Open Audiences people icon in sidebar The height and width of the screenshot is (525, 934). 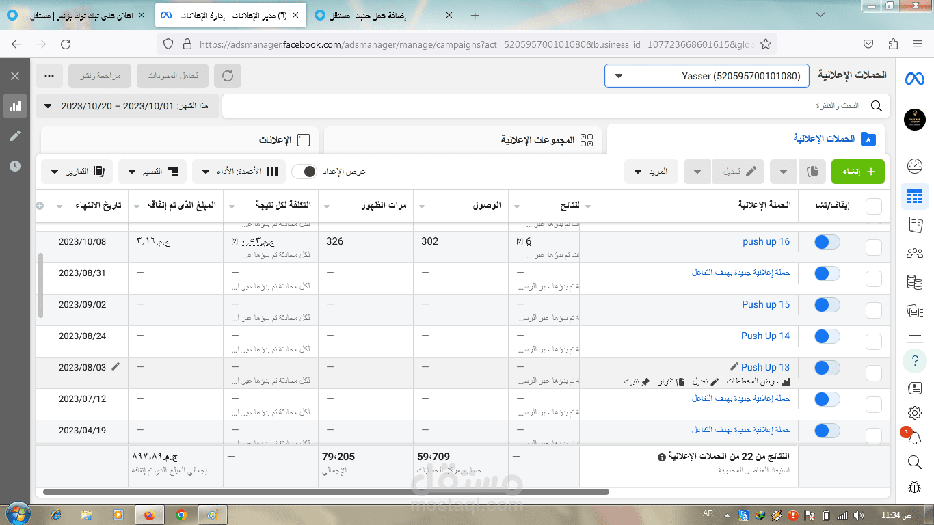coord(915,254)
